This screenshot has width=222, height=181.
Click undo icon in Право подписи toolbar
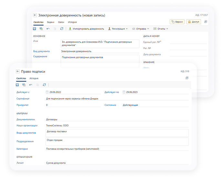pos(31,85)
